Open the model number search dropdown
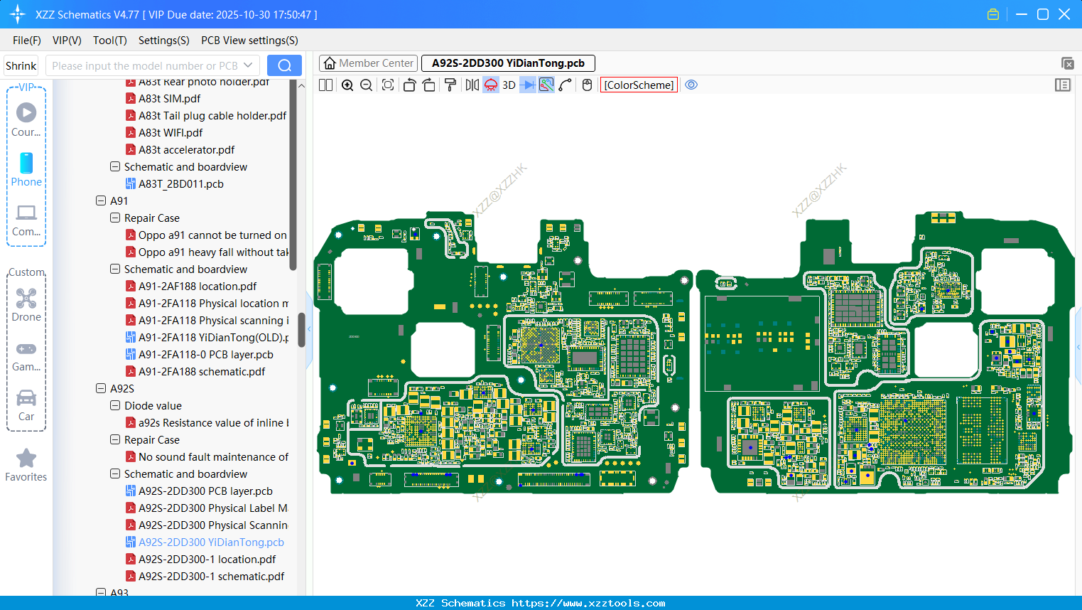The height and width of the screenshot is (610, 1082). point(246,65)
